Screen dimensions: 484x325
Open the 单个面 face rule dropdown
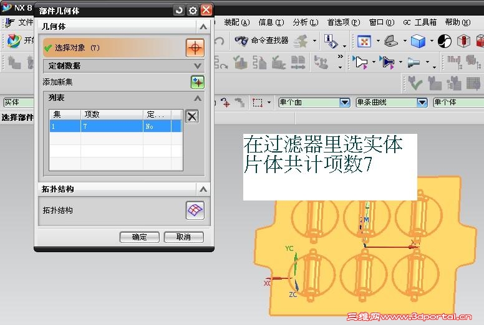[x=345, y=103]
